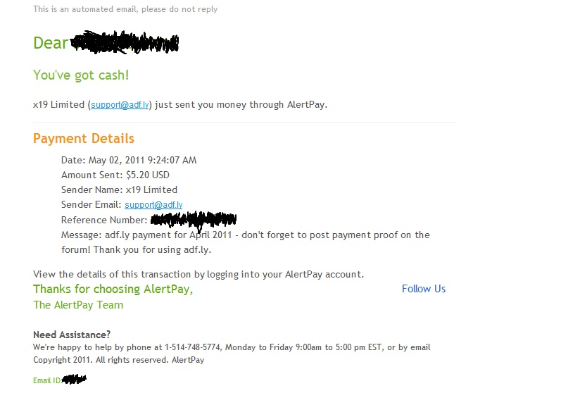Click the Copyright 2011 AlertPay line
This screenshot has height=417, width=568.
[119, 360]
